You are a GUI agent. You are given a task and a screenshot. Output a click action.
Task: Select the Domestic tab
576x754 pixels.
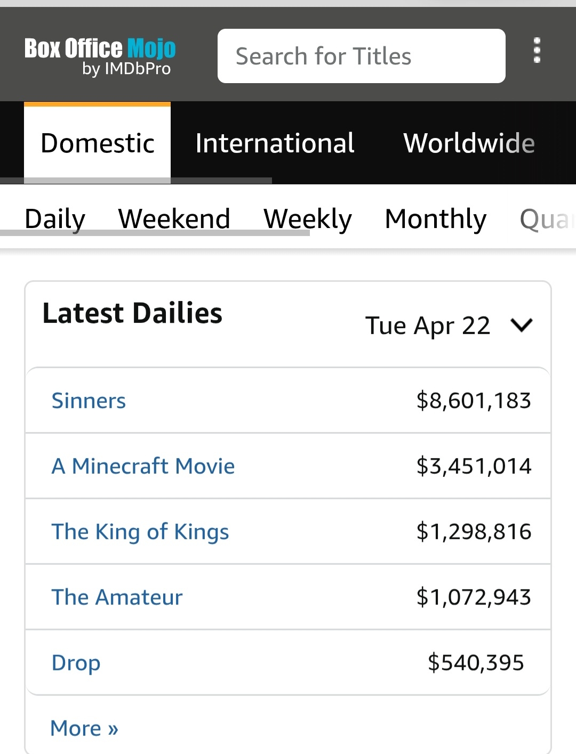[98, 143]
